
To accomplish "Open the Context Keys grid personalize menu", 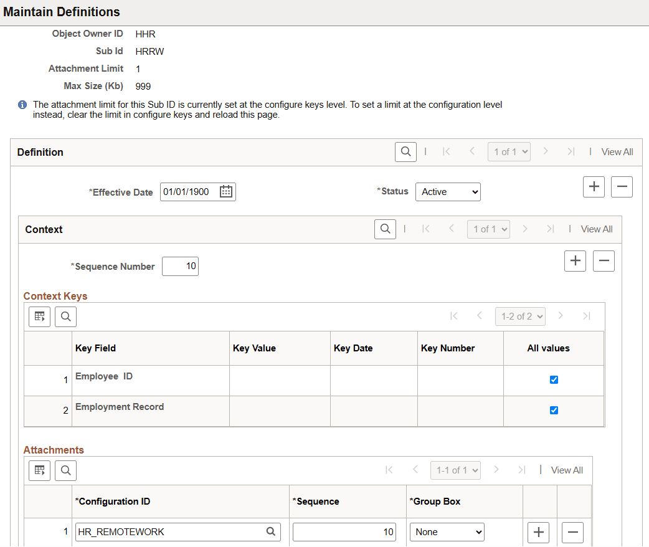I will (x=39, y=316).
